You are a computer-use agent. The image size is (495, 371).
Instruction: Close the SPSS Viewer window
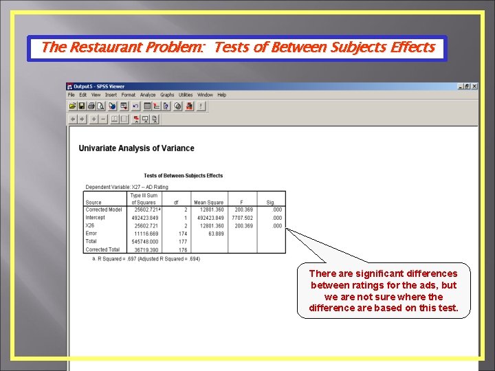474,87
